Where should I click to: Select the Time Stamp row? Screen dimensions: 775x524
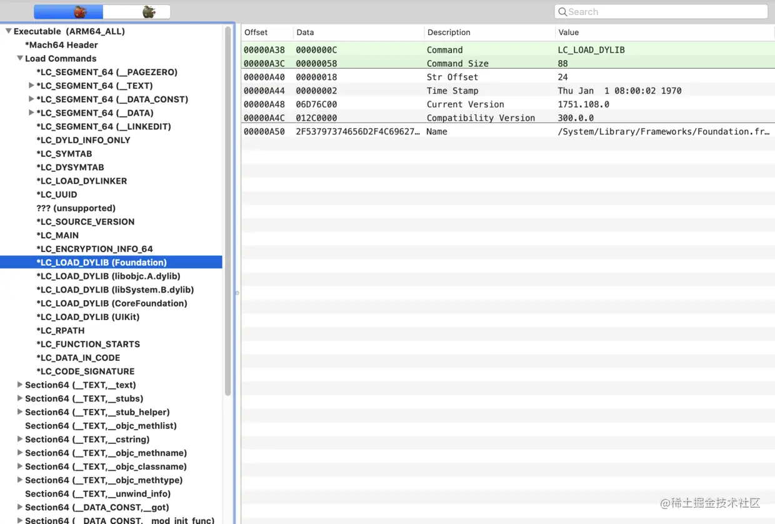[x=507, y=91]
